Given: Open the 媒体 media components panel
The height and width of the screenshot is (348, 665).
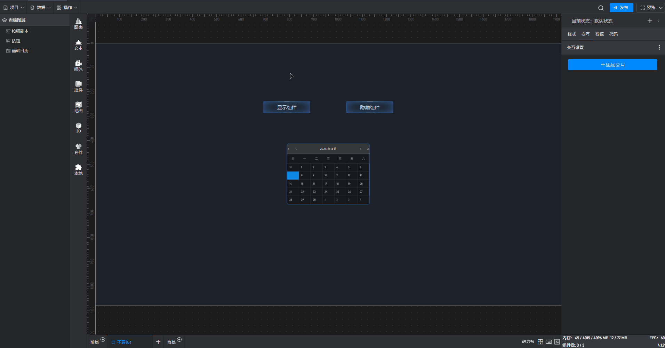Looking at the screenshot, I should coord(78,65).
